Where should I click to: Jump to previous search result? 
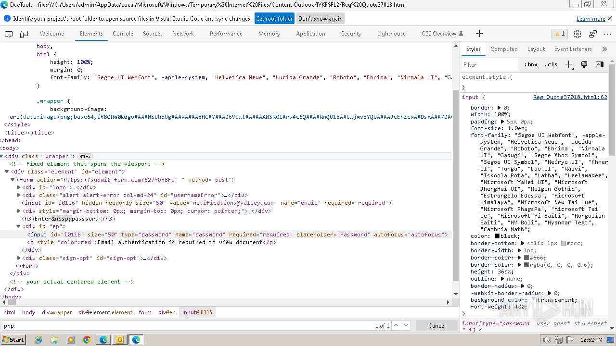pos(396,325)
